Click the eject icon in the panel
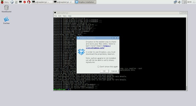The image size is (196, 106). pyautogui.click(x=194, y=2)
